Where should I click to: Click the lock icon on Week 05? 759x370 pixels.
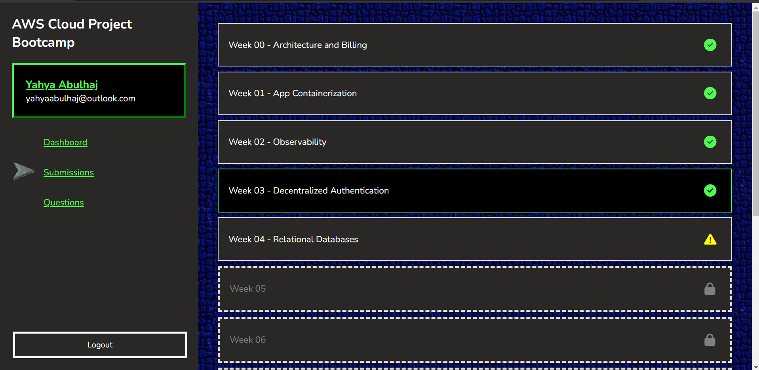coord(710,288)
